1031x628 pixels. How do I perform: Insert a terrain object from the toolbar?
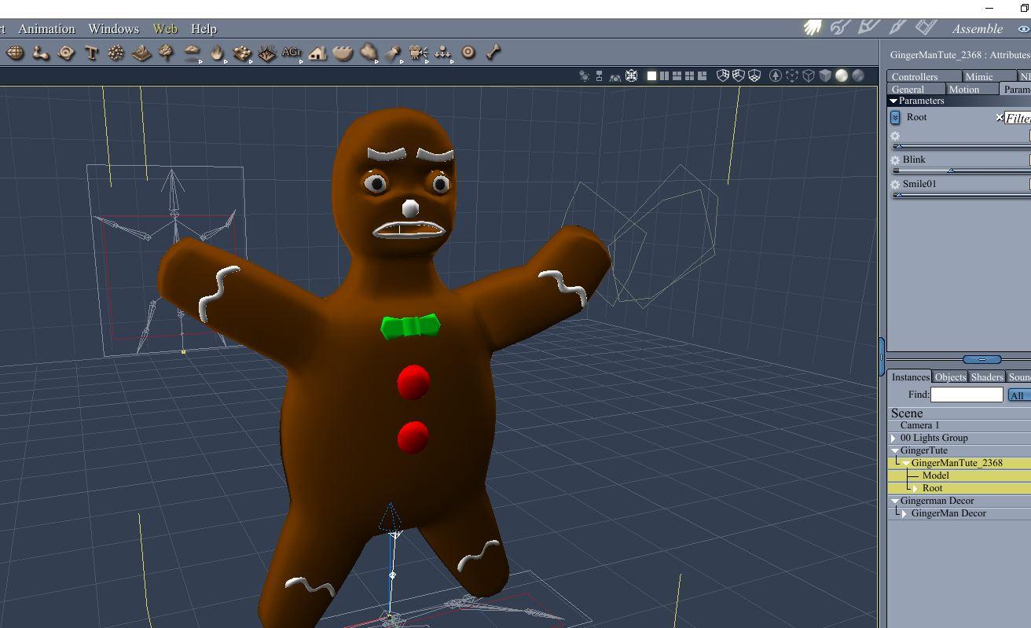tap(141, 53)
